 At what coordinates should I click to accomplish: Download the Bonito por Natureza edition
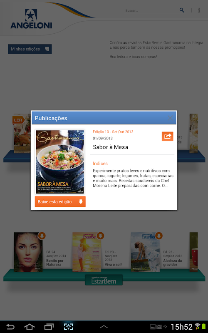coord(42,236)
